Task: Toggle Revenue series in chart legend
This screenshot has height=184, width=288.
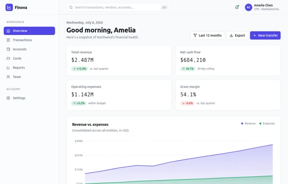Action: click(x=248, y=123)
